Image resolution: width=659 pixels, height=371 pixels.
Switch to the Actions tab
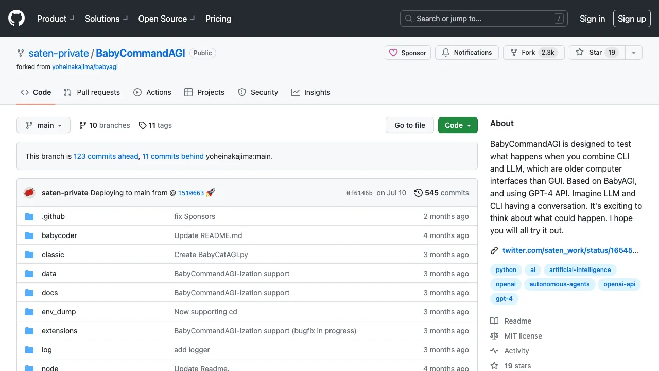pos(152,92)
